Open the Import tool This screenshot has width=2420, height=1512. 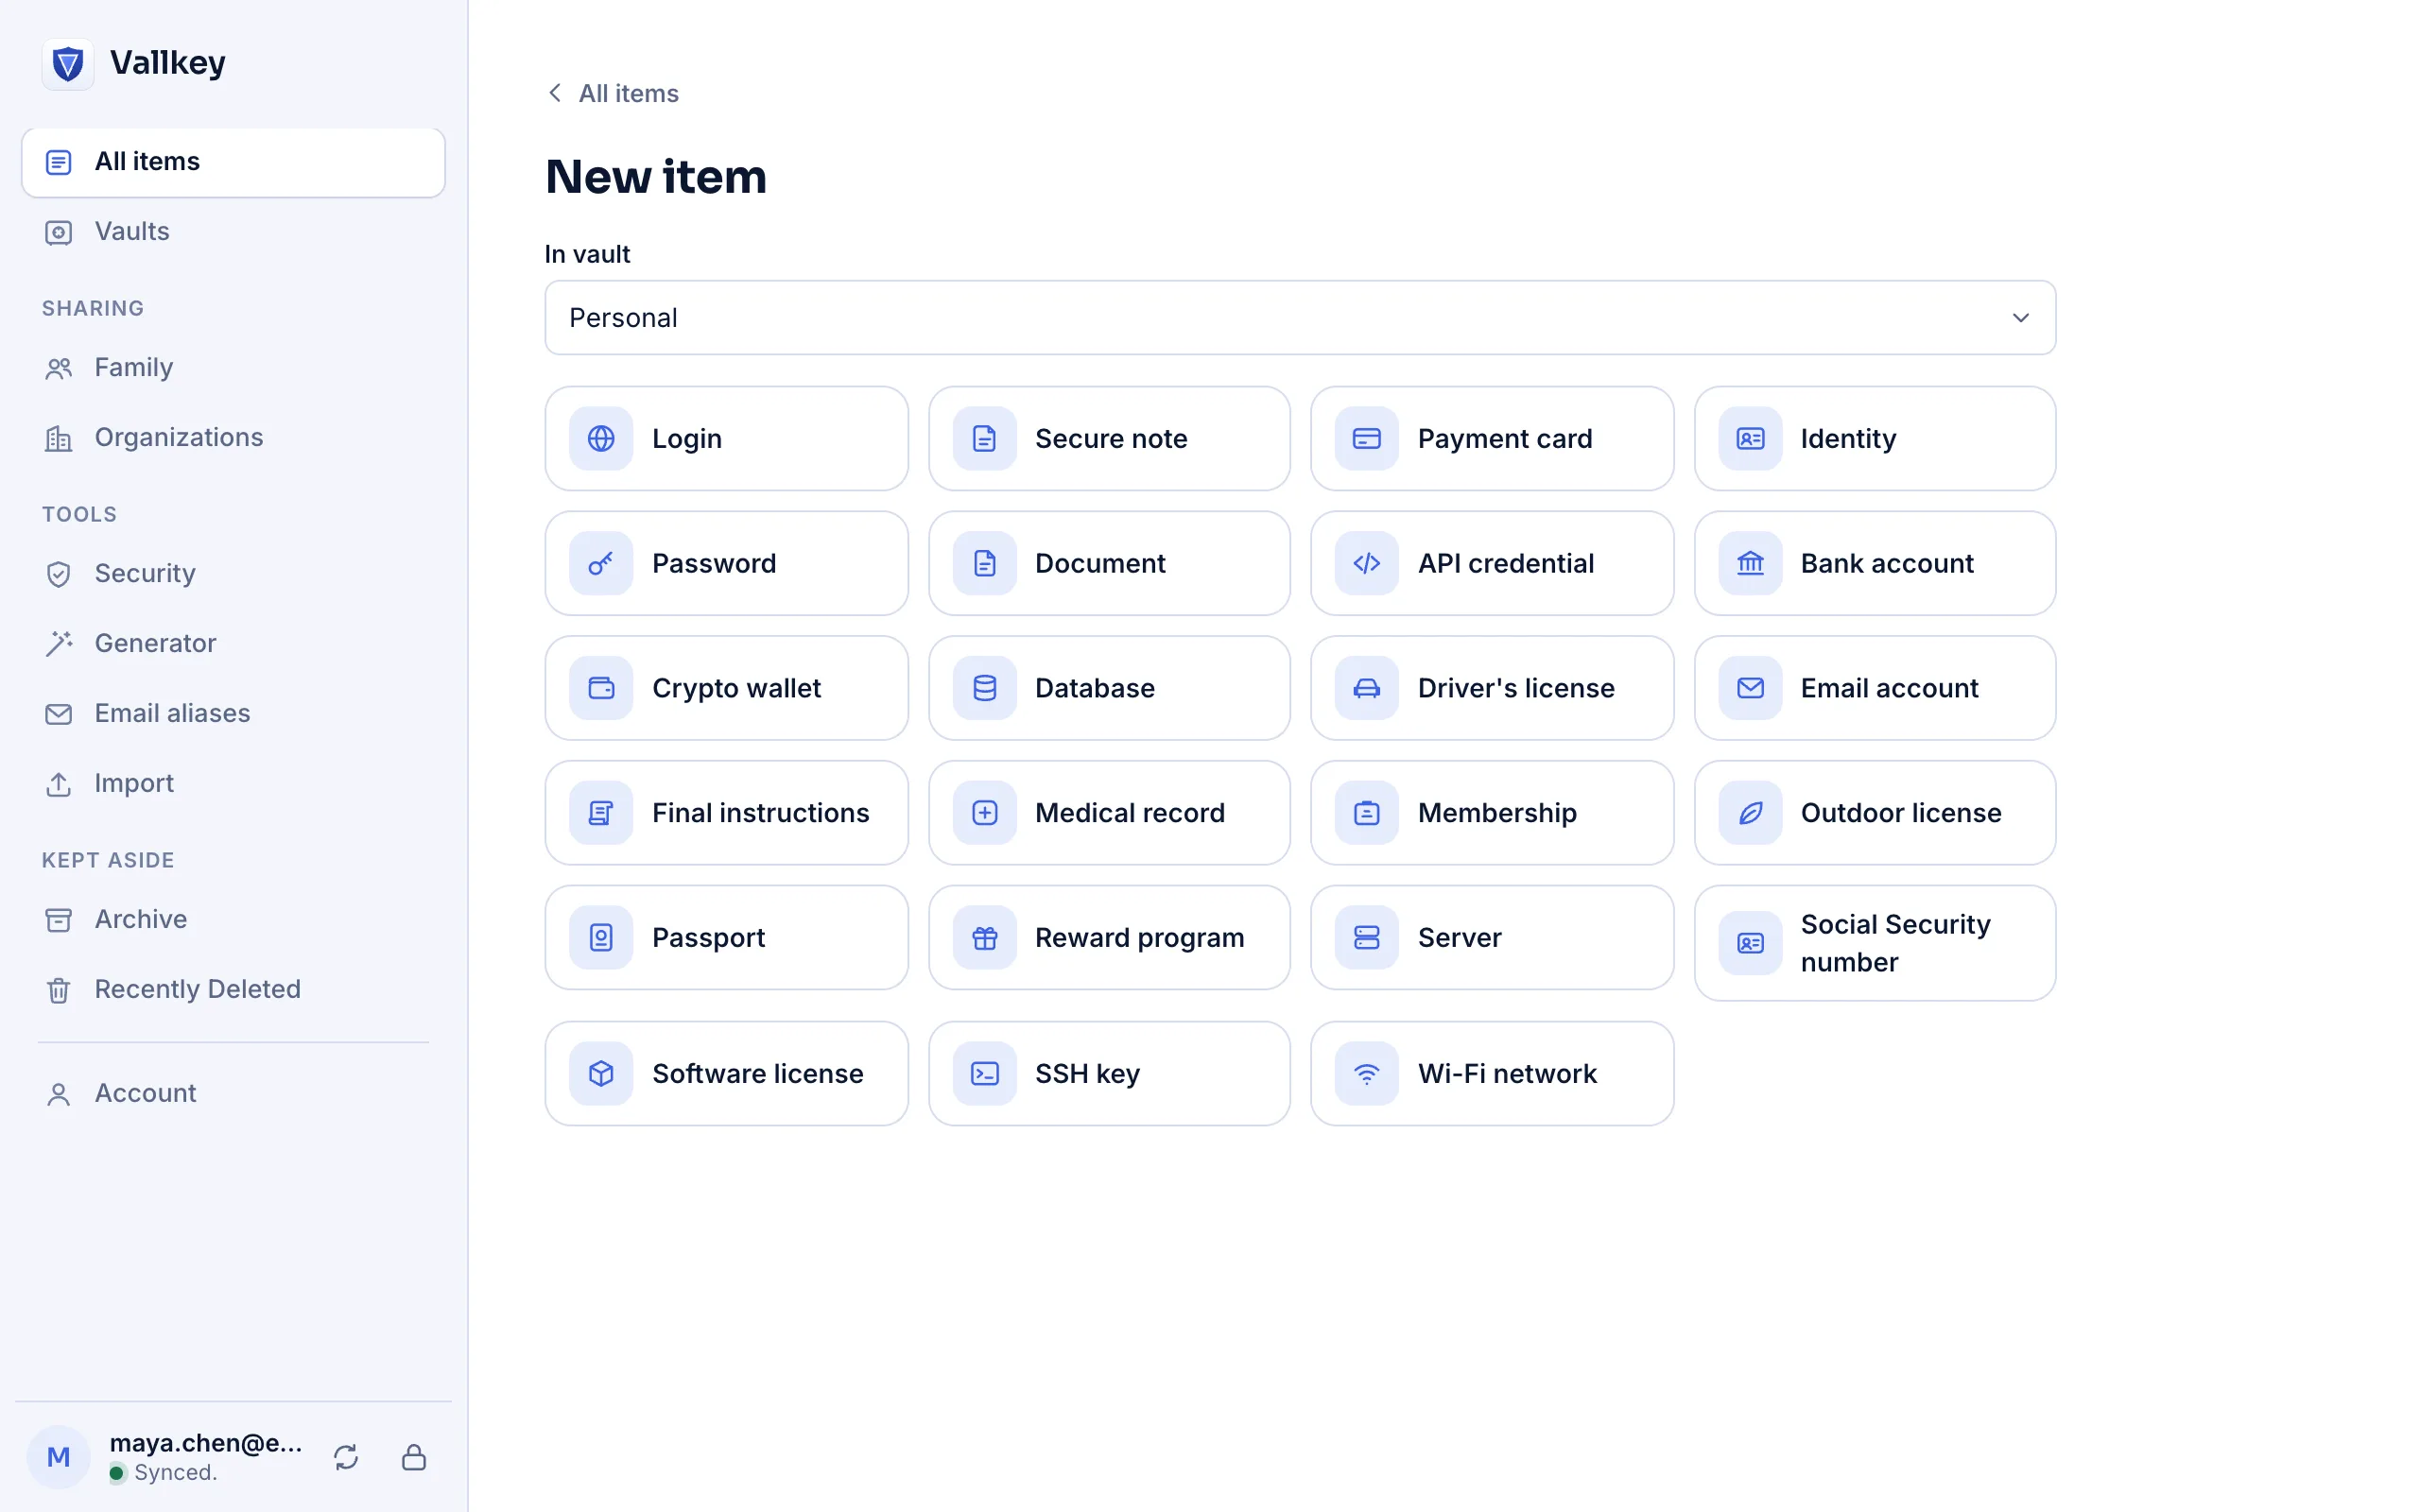coord(233,784)
